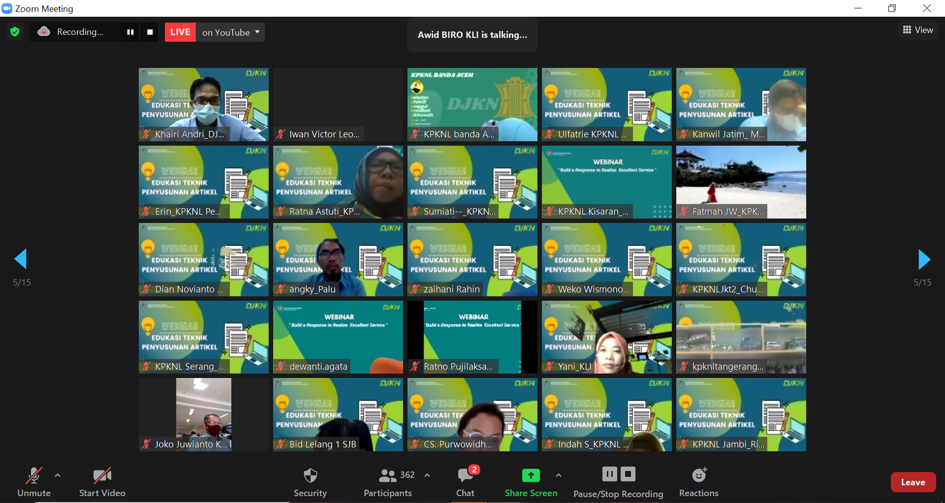This screenshot has width=945, height=503.
Task: Pause the cloud recording from top bar
Action: click(x=130, y=32)
